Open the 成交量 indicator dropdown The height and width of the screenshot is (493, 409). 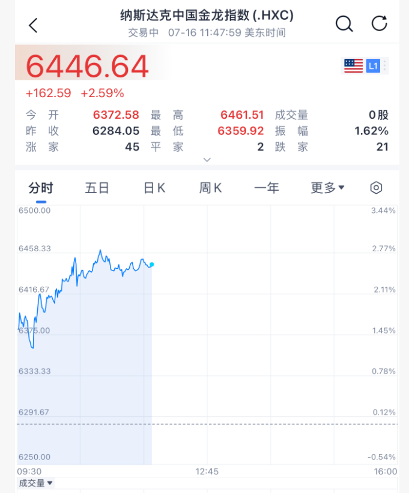click(x=35, y=483)
